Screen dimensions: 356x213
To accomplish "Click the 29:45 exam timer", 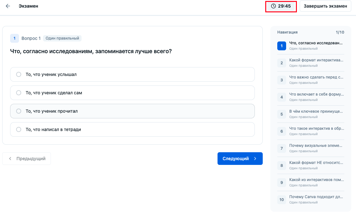I will point(281,6).
